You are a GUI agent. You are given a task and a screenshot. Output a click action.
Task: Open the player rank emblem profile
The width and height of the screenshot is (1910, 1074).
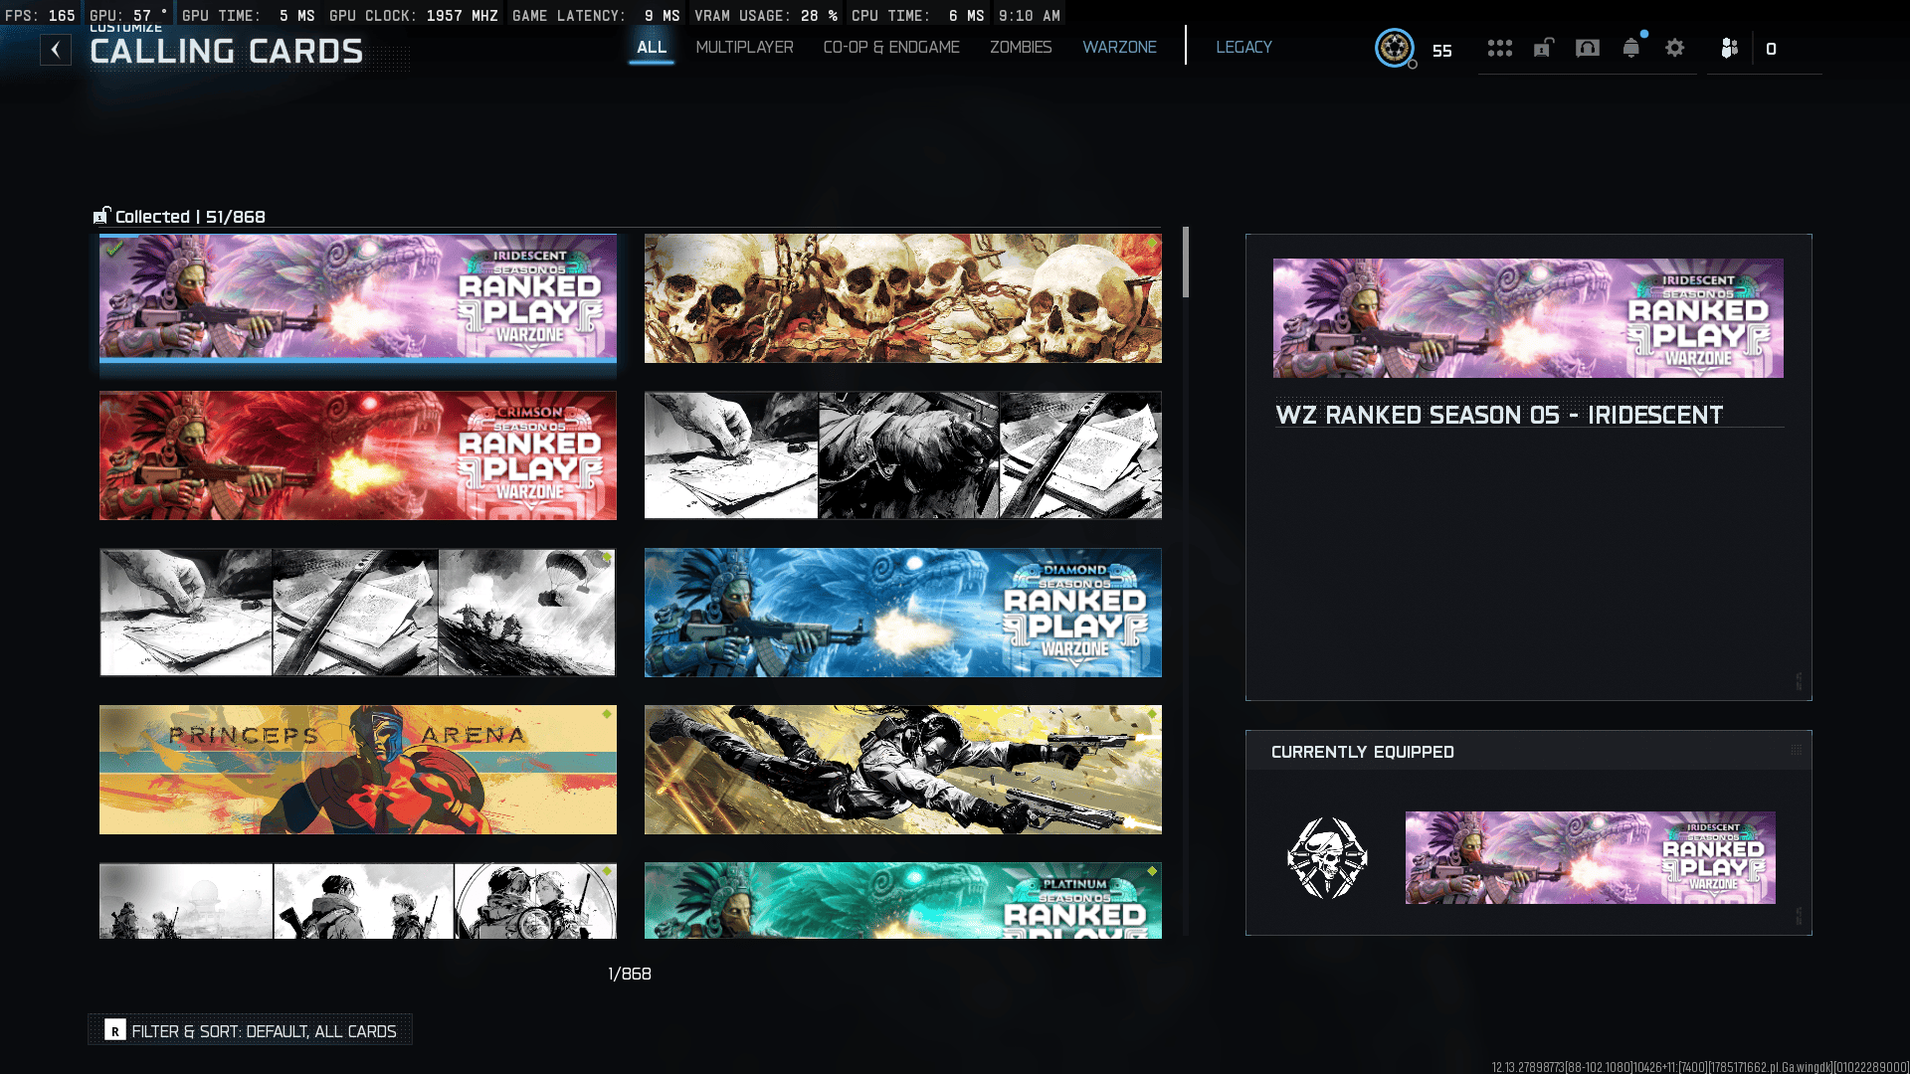1395,48
